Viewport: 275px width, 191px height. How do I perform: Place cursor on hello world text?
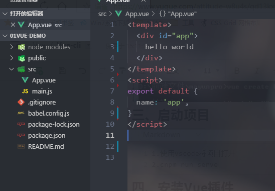pyautogui.click(x=169, y=47)
